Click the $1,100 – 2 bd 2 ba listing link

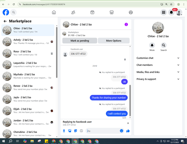pyautogui.click(x=77, y=35)
